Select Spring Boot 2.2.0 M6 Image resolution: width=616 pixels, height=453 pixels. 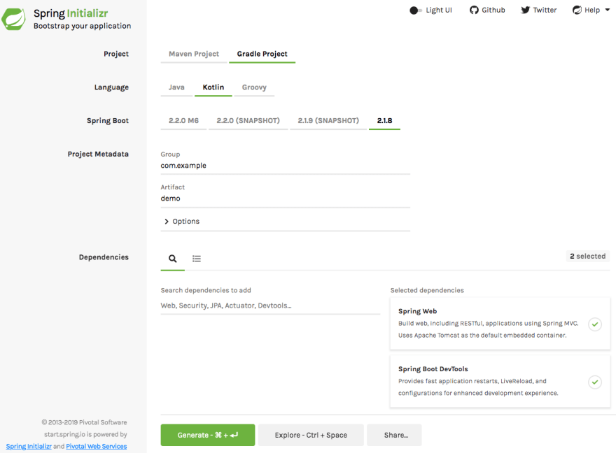click(183, 121)
